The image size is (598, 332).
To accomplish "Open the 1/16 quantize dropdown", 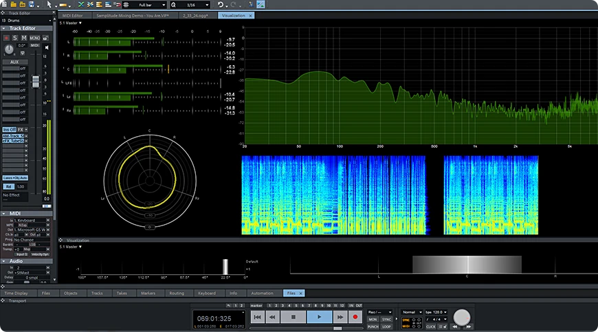I will coord(195,5).
